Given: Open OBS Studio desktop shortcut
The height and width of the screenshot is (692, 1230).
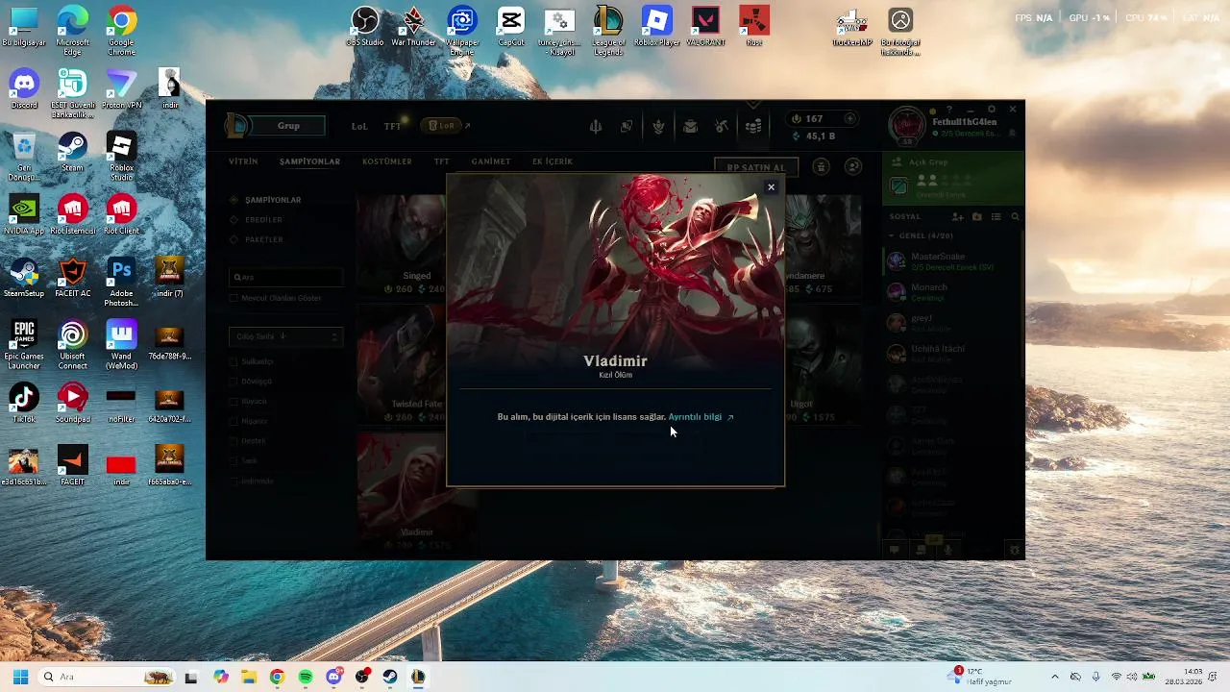Looking at the screenshot, I should [x=365, y=26].
